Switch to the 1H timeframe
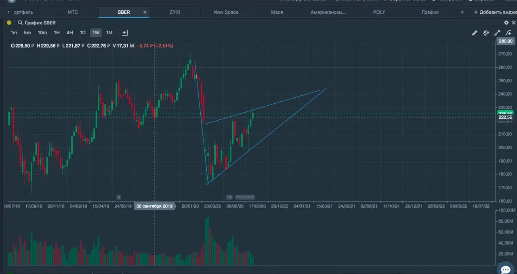 click(x=57, y=33)
